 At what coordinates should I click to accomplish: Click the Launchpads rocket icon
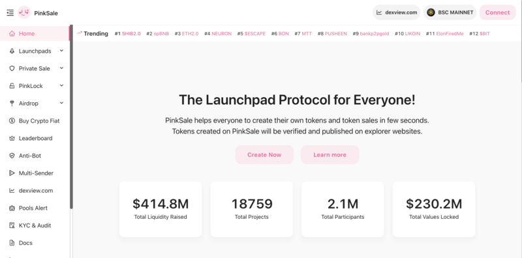(x=12, y=51)
